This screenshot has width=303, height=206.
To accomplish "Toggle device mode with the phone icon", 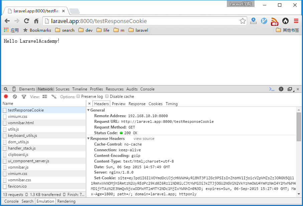I will point(14,89).
